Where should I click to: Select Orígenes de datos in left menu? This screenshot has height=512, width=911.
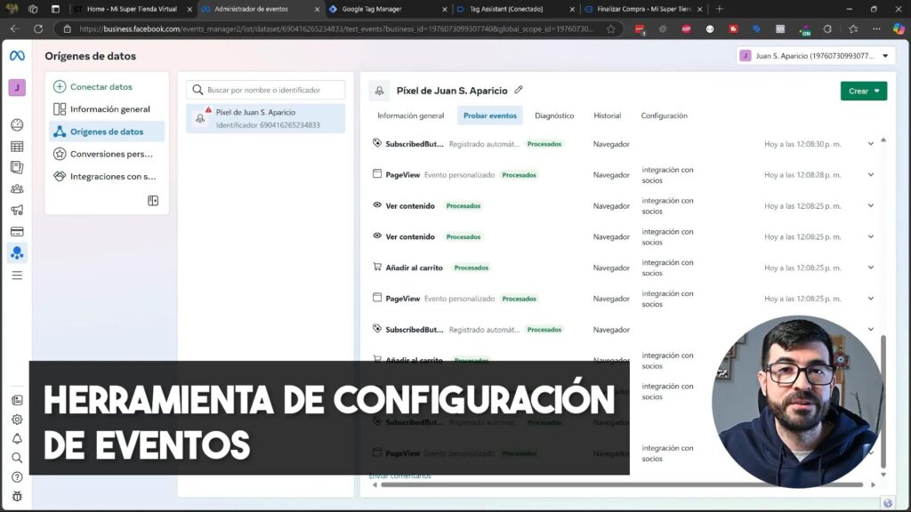click(x=107, y=132)
